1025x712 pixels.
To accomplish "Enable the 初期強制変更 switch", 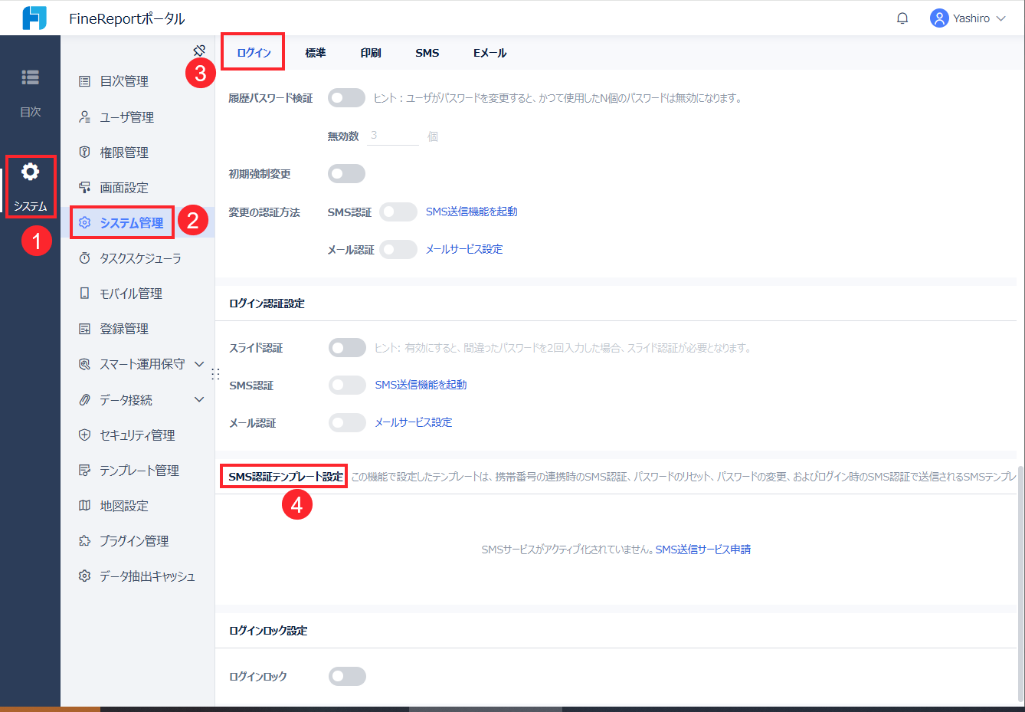I will tap(347, 174).
